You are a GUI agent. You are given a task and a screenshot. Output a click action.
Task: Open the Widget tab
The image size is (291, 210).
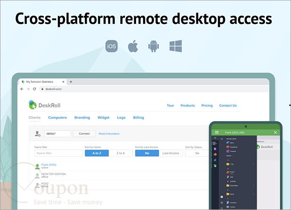pos(104,117)
